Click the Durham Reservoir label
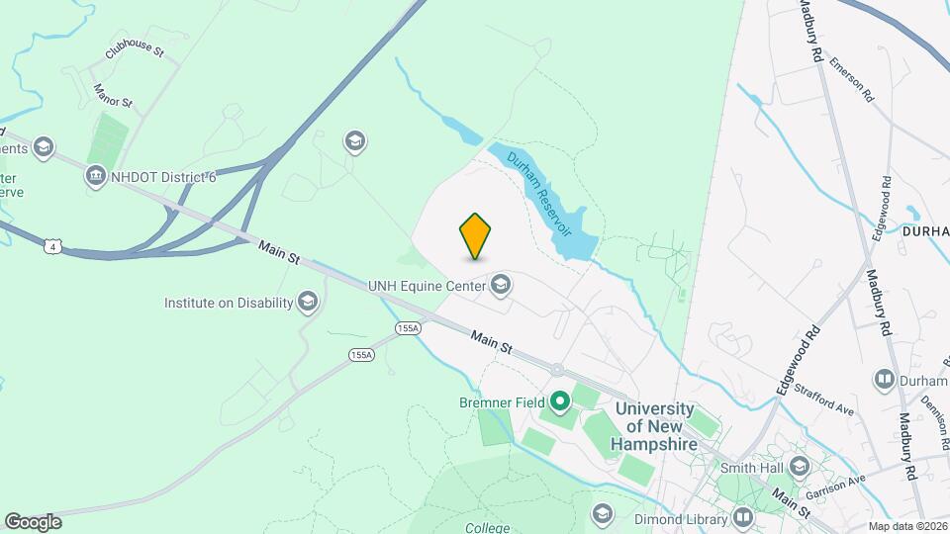The height and width of the screenshot is (534, 950). point(538,194)
